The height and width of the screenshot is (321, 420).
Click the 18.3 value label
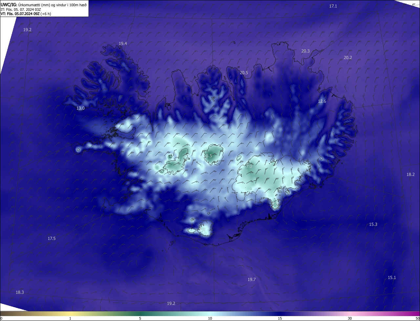[x=20, y=292]
